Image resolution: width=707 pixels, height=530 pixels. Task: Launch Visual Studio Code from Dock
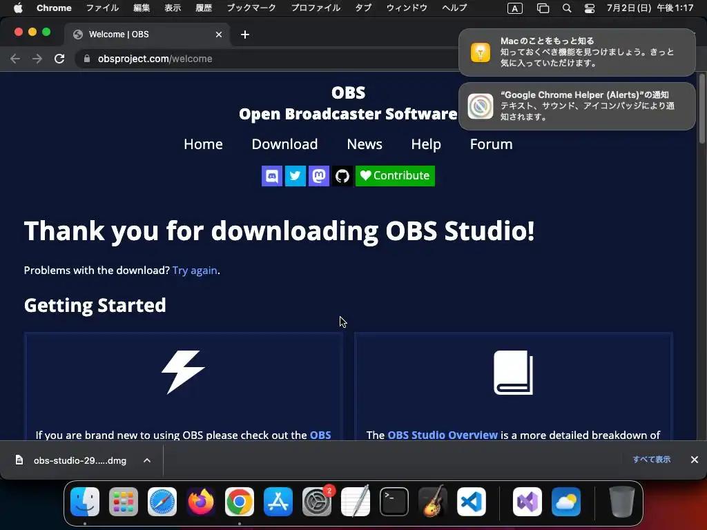click(471, 502)
